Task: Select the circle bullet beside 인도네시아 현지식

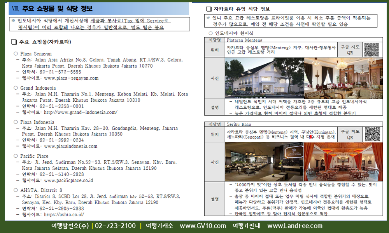Action: (x=210, y=33)
